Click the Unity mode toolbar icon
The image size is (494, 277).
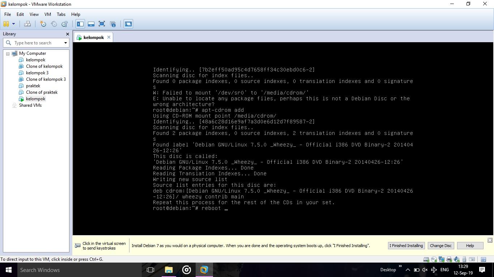[x=113, y=24]
